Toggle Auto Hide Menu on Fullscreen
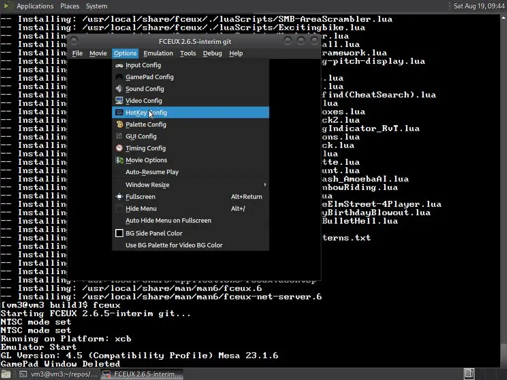Screen dimensions: 507x380 [191, 220]
